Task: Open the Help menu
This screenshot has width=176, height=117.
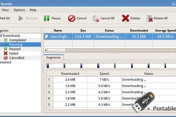Action: [33, 10]
